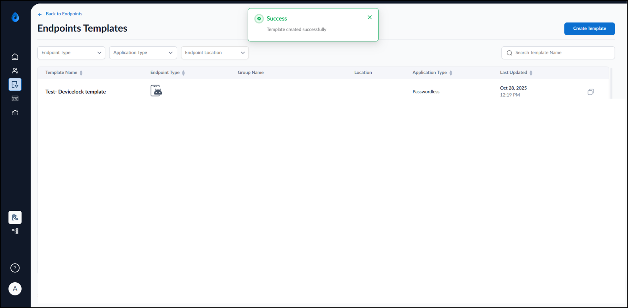
Task: Expand the Endpoint Type filter dropdown
Action: tap(71, 53)
